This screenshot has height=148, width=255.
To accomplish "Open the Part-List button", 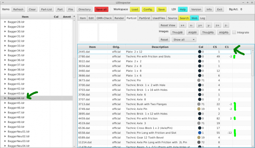I will click(x=46, y=10).
